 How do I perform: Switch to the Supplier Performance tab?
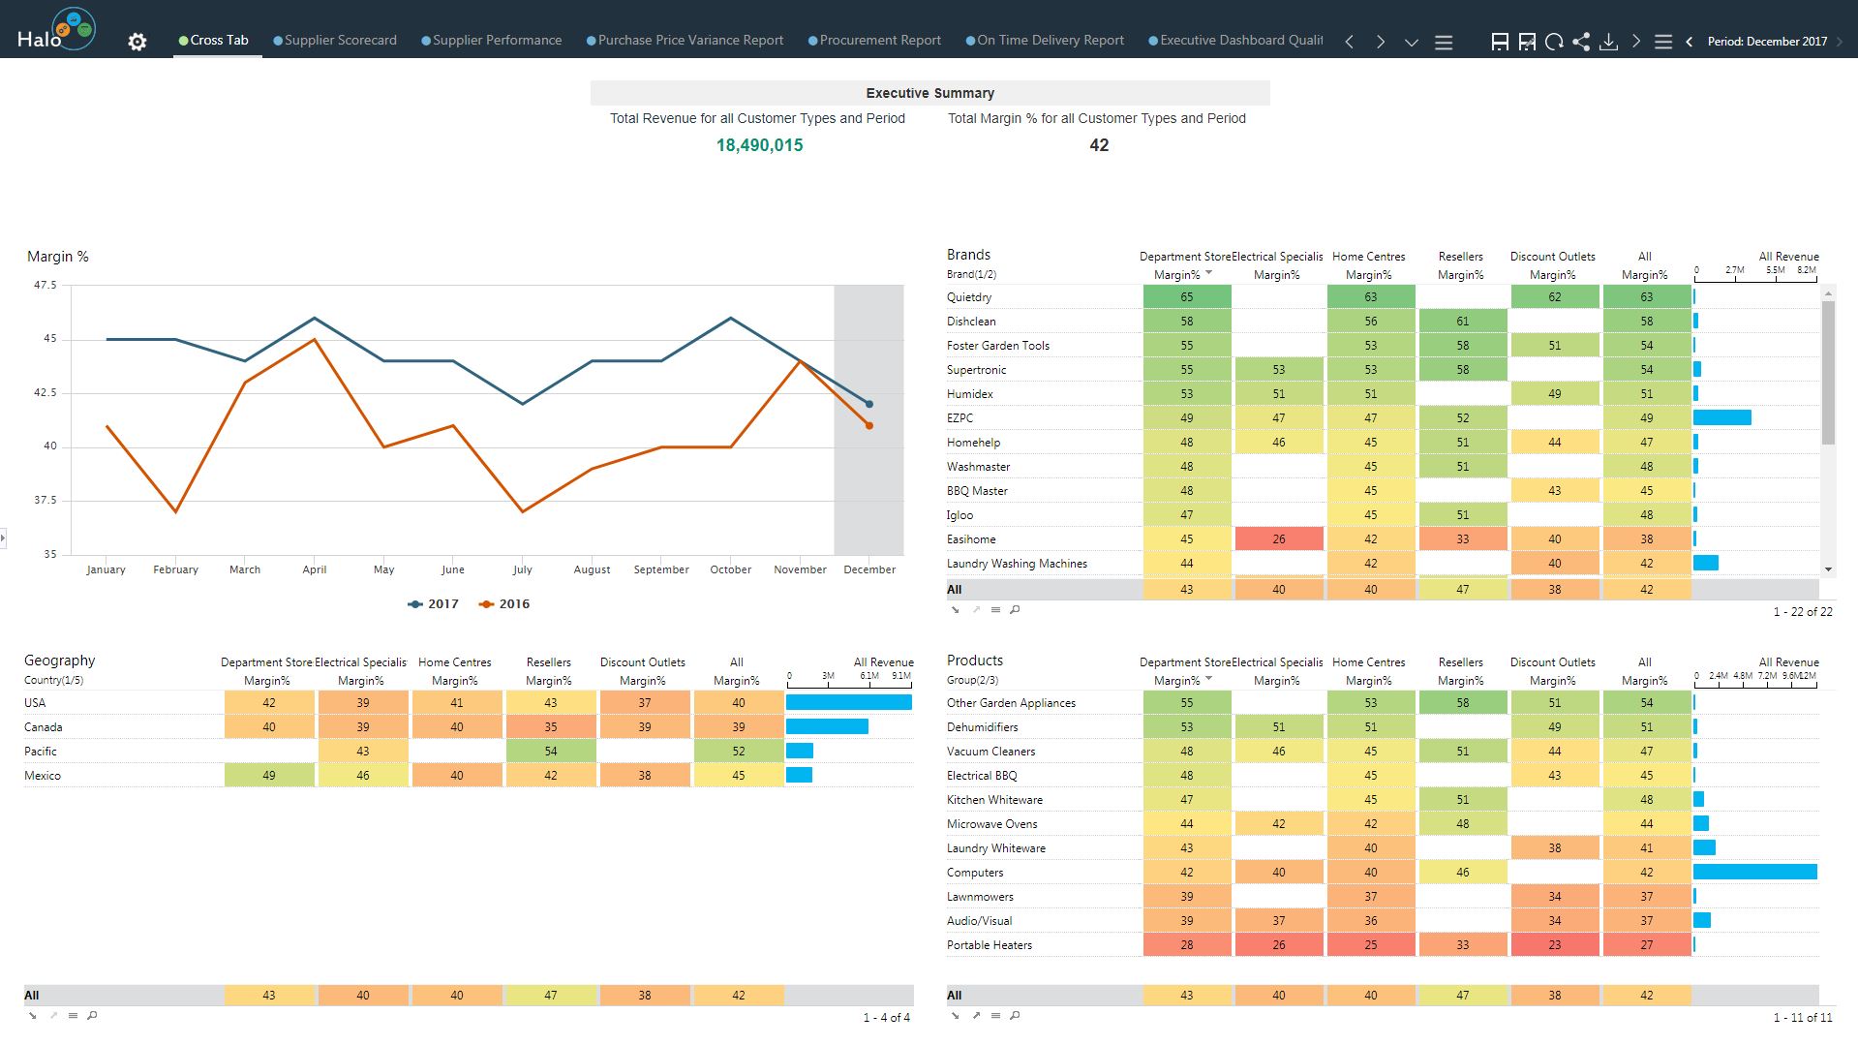492,41
